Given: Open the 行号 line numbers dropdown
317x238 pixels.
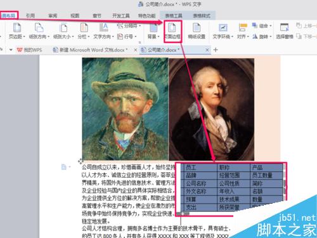Looking at the screenshot, I should (127, 37).
